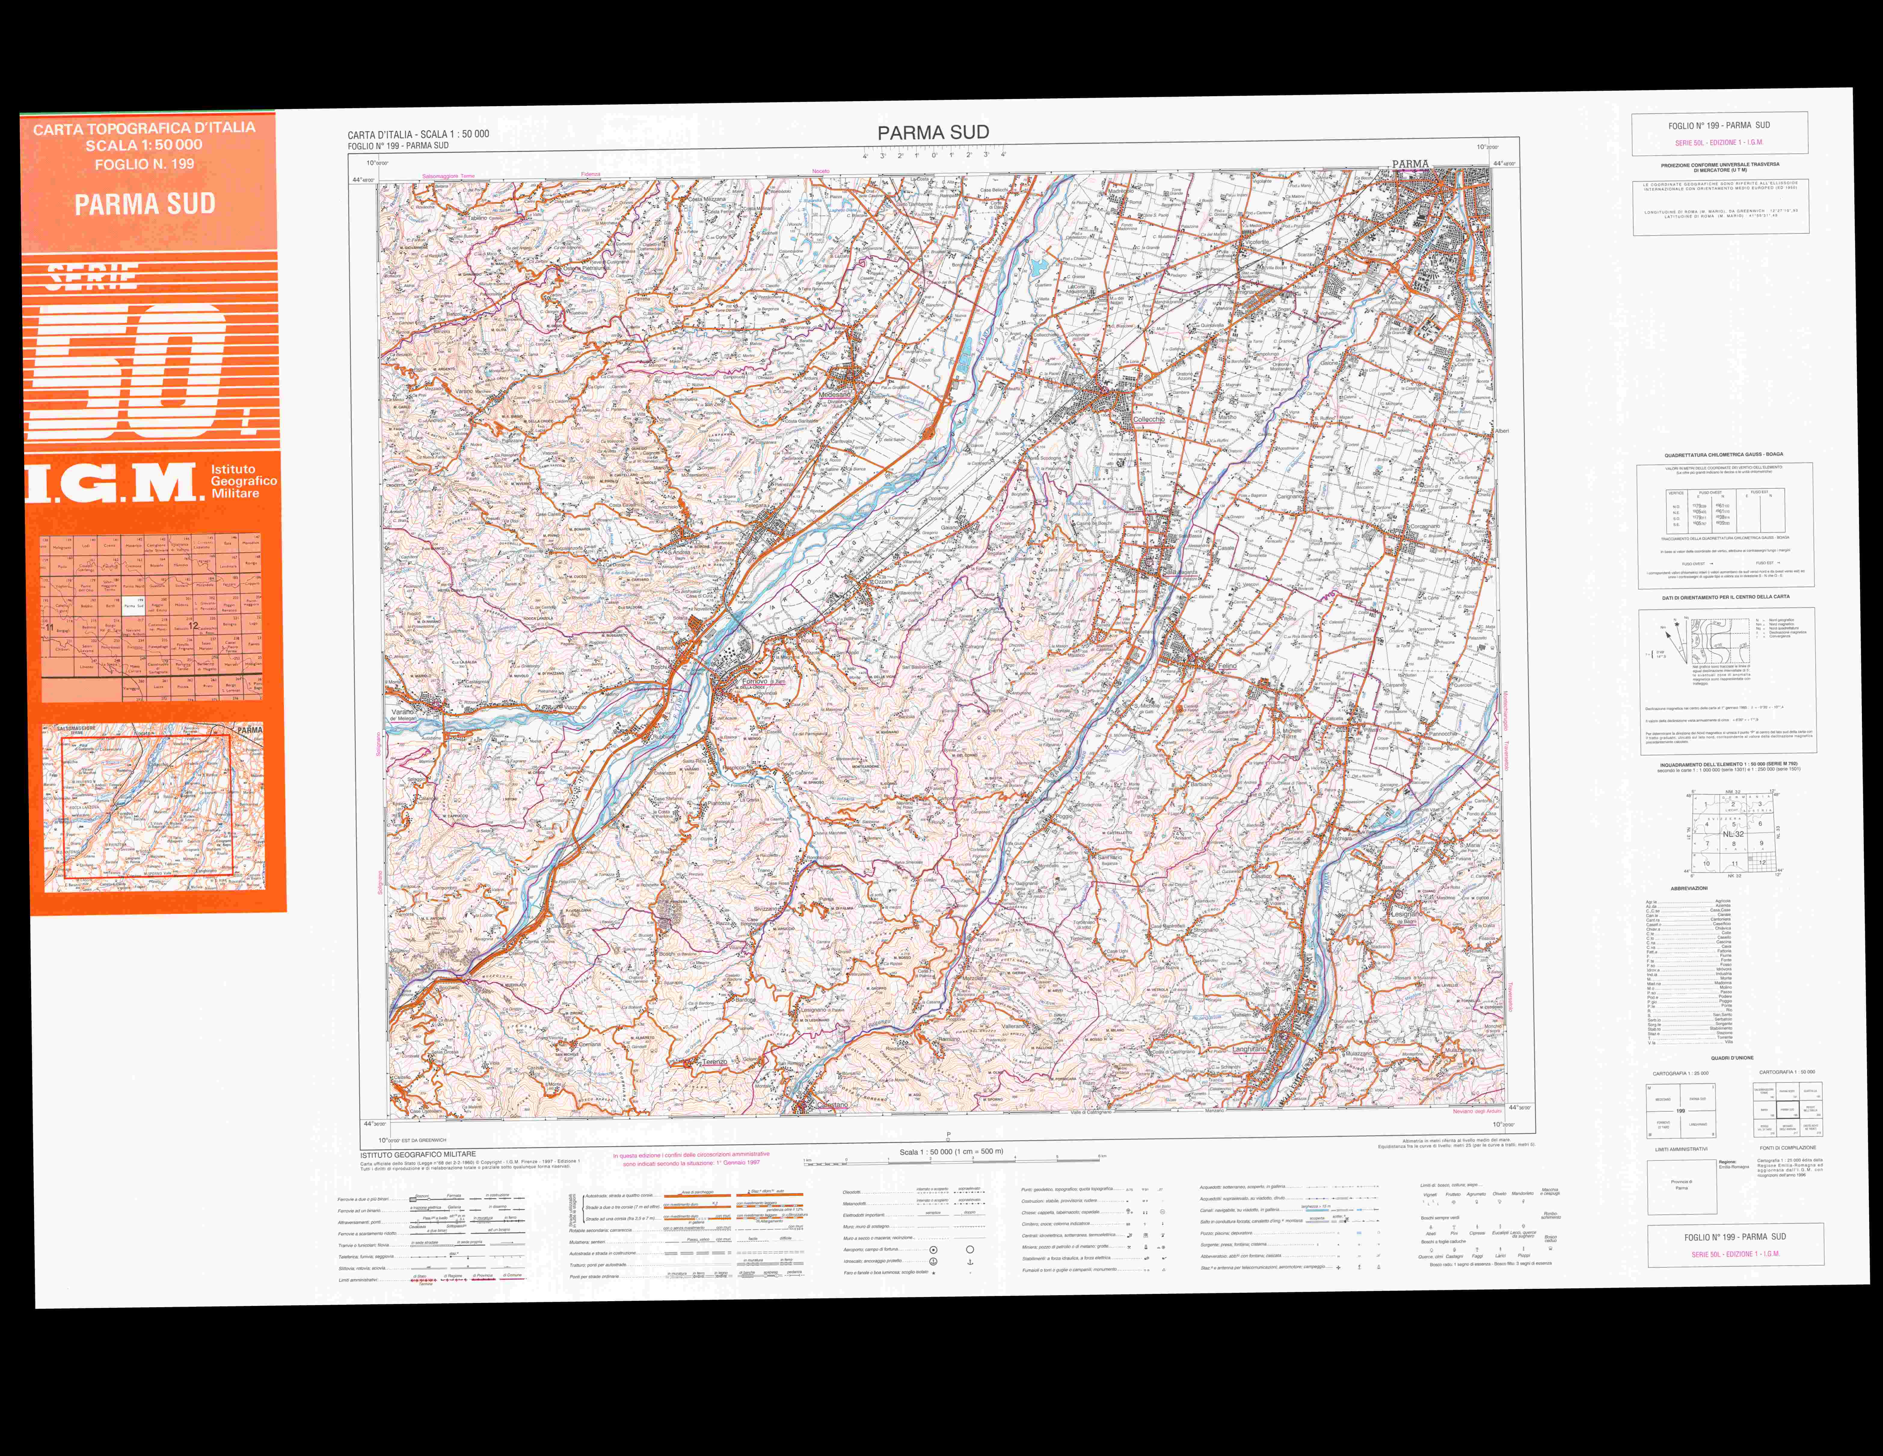Screen dimensions: 1883x1456
Task: Click the 'Langhirano' town label
Action: pyautogui.click(x=1249, y=1049)
